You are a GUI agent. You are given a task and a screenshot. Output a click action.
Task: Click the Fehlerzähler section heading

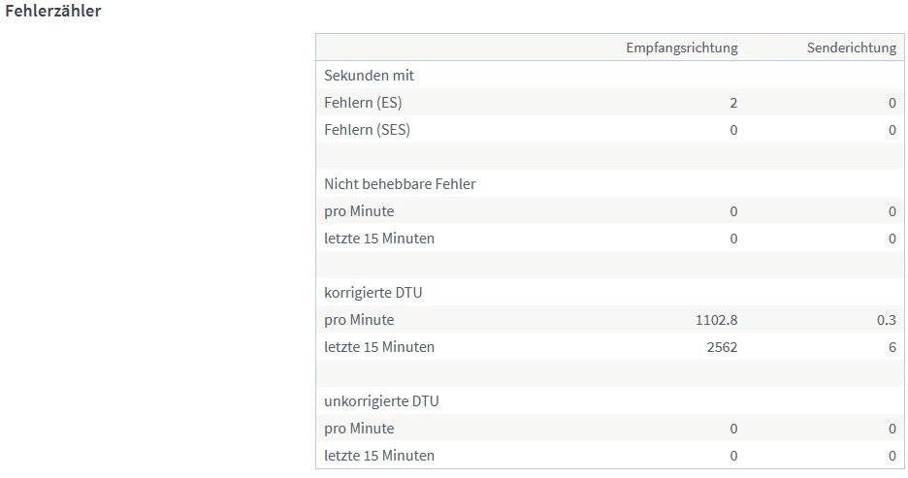coord(53,12)
